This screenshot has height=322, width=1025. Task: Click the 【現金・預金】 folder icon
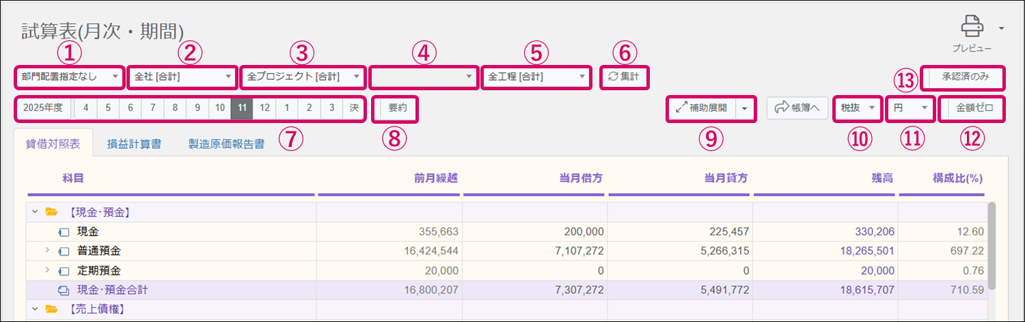coord(51,212)
